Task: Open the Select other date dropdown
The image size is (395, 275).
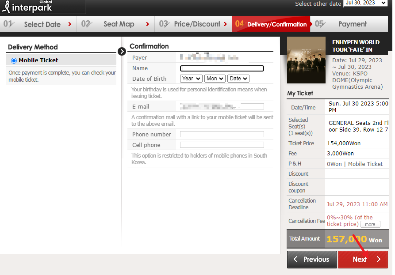Action: click(365, 3)
